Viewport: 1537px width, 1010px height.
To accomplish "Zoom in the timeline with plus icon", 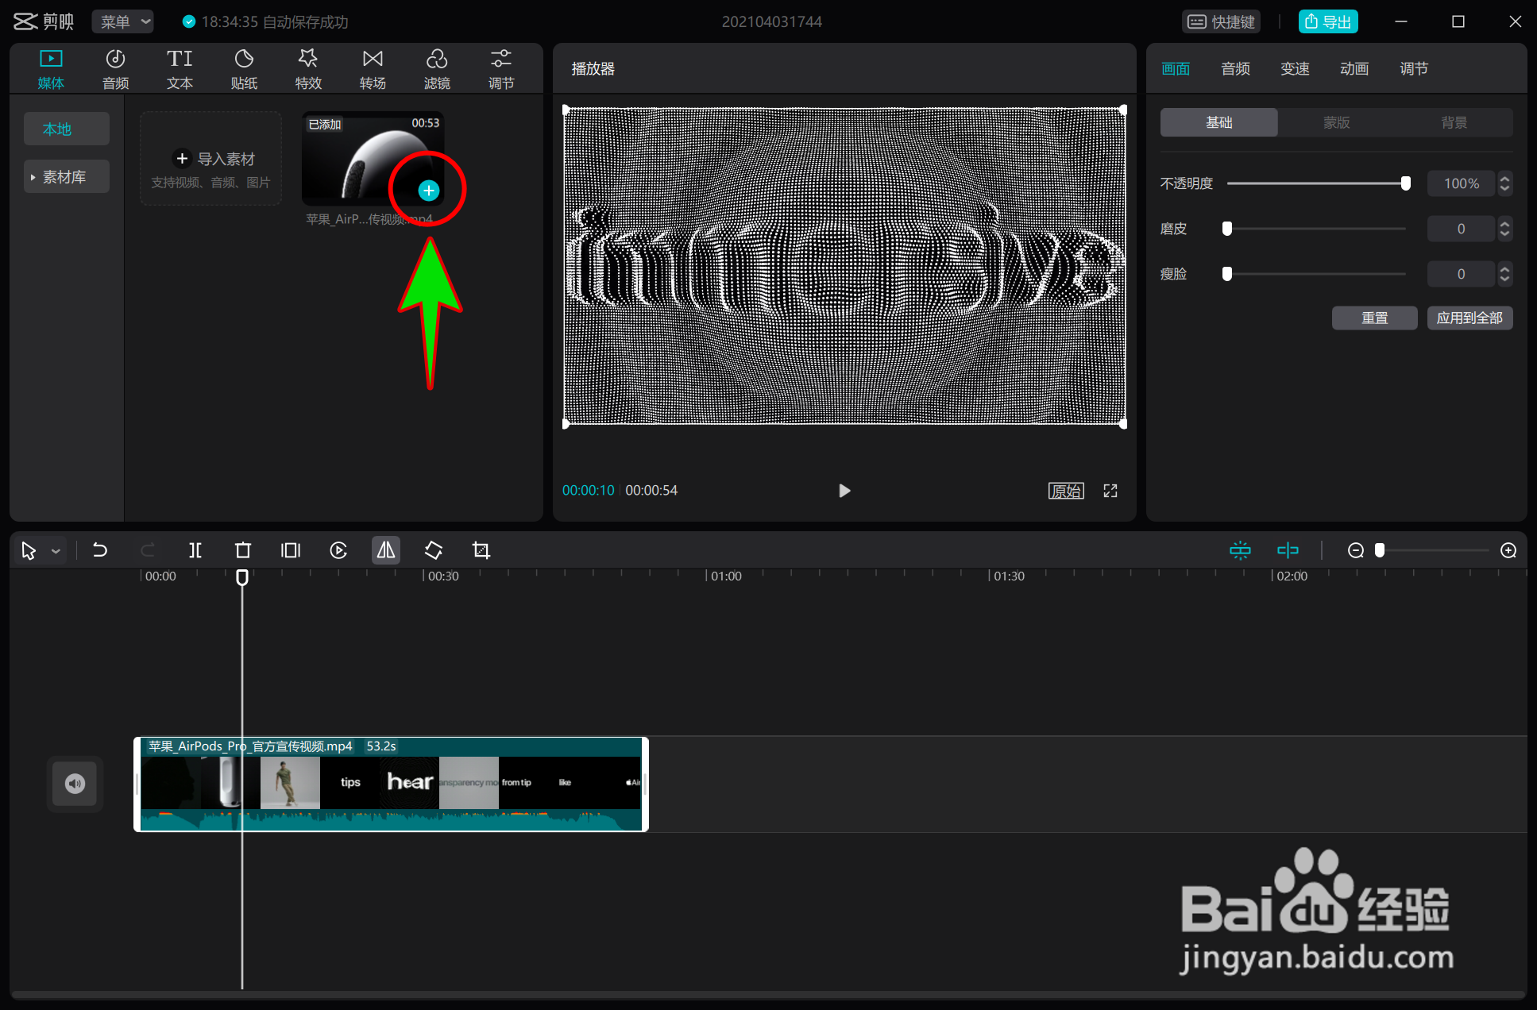I will coord(1508,550).
